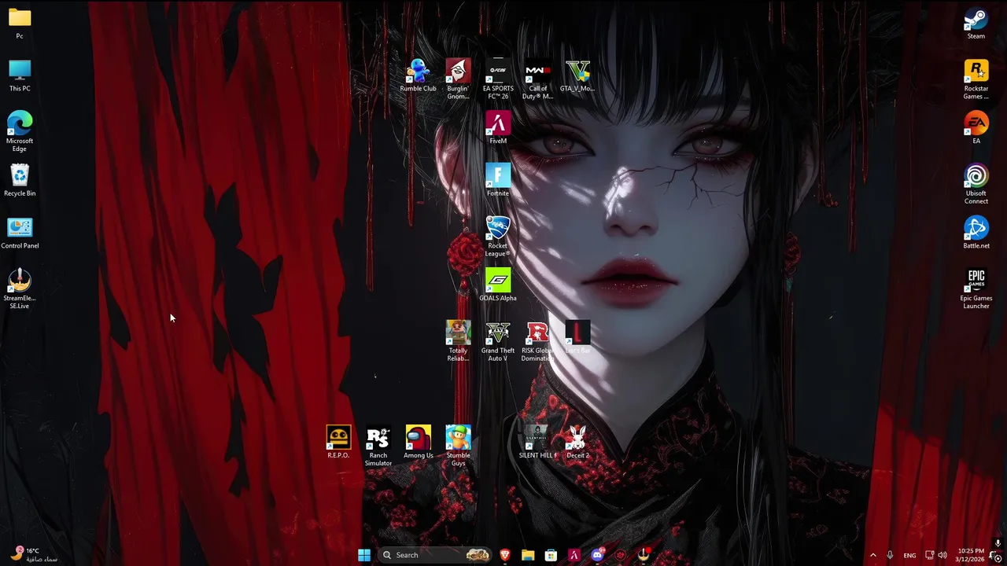The width and height of the screenshot is (1007, 566).
Task: Click the microphone icon beside ENG
Action: click(890, 555)
